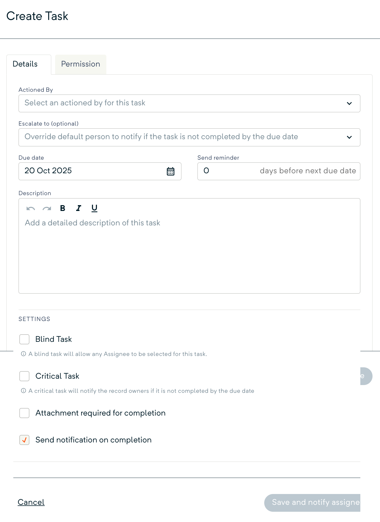
Task: Enable Attachment required for completion
Action: pyautogui.click(x=24, y=413)
